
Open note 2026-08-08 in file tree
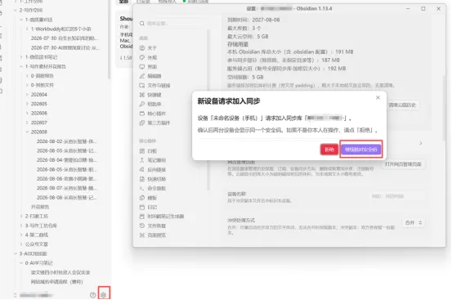point(66,198)
